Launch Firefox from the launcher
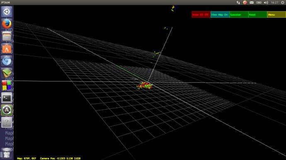This screenshot has height=160, width=286. click(x=7, y=24)
